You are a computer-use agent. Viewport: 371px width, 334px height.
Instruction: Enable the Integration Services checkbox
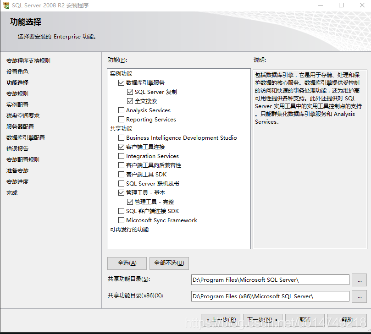[x=121, y=156]
